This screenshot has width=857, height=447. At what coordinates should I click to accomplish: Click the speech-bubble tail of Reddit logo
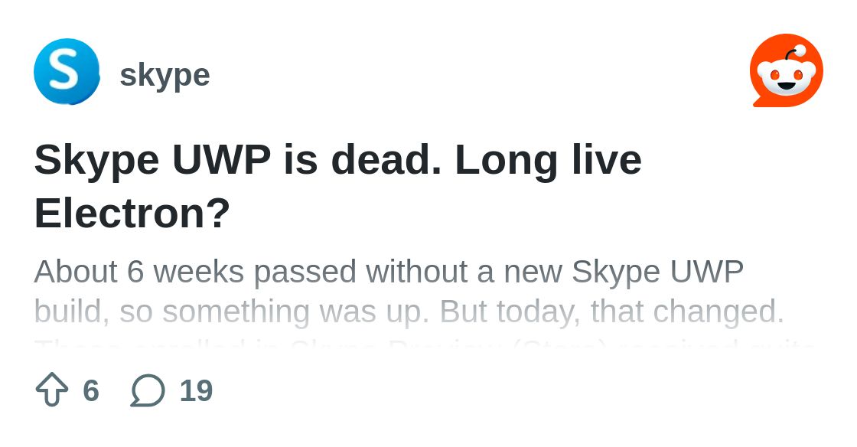(x=759, y=102)
